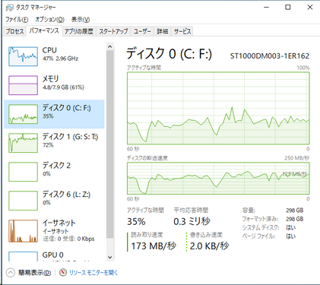Click the sidebar scroll down arrow
This screenshot has height=285, width=320.
[x=109, y=257]
